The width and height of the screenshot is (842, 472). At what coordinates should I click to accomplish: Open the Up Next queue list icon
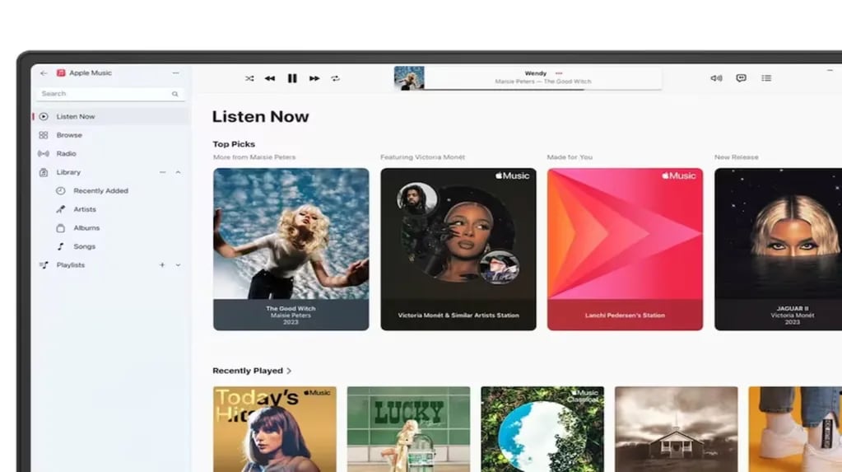[x=766, y=78]
